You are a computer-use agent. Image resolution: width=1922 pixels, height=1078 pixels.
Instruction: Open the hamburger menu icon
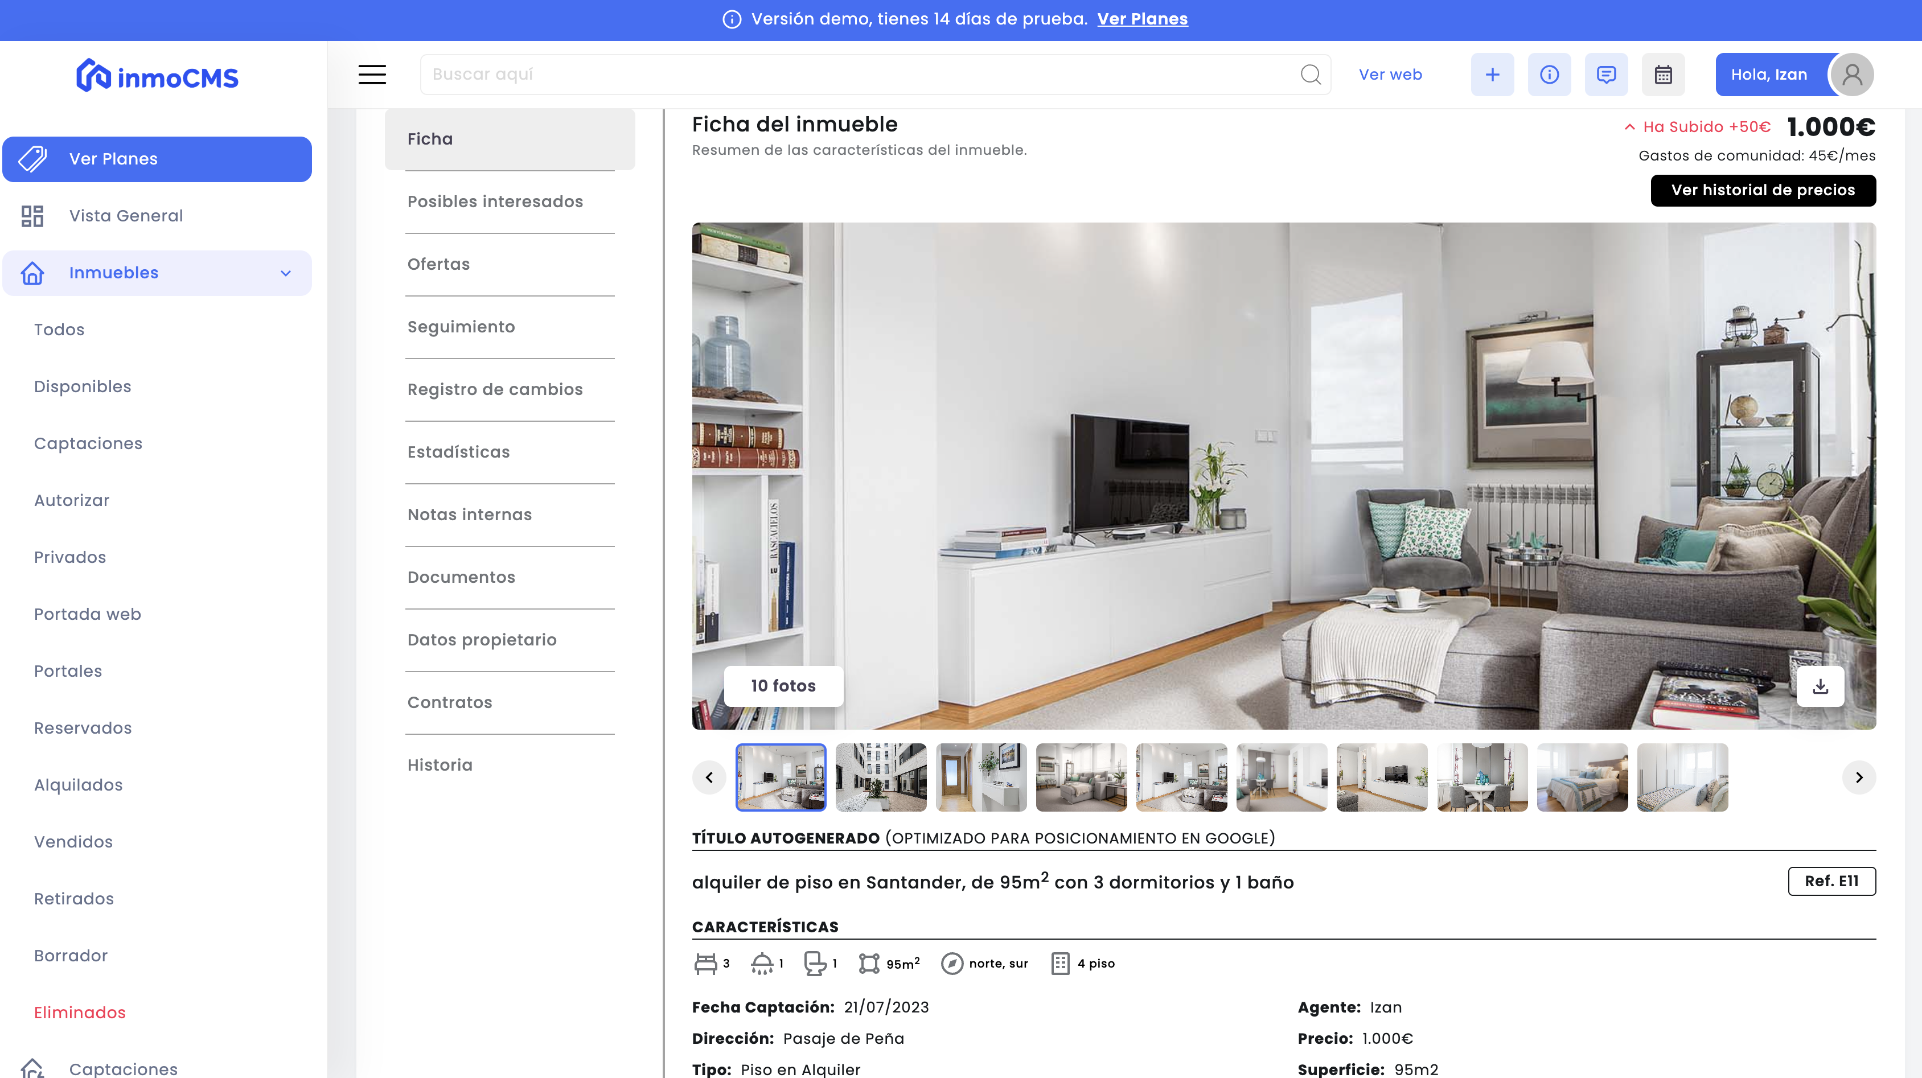pyautogui.click(x=372, y=75)
